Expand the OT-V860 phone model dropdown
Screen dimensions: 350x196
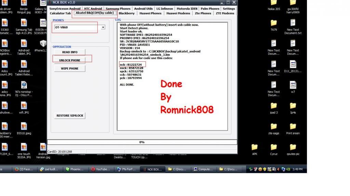tap(103, 27)
